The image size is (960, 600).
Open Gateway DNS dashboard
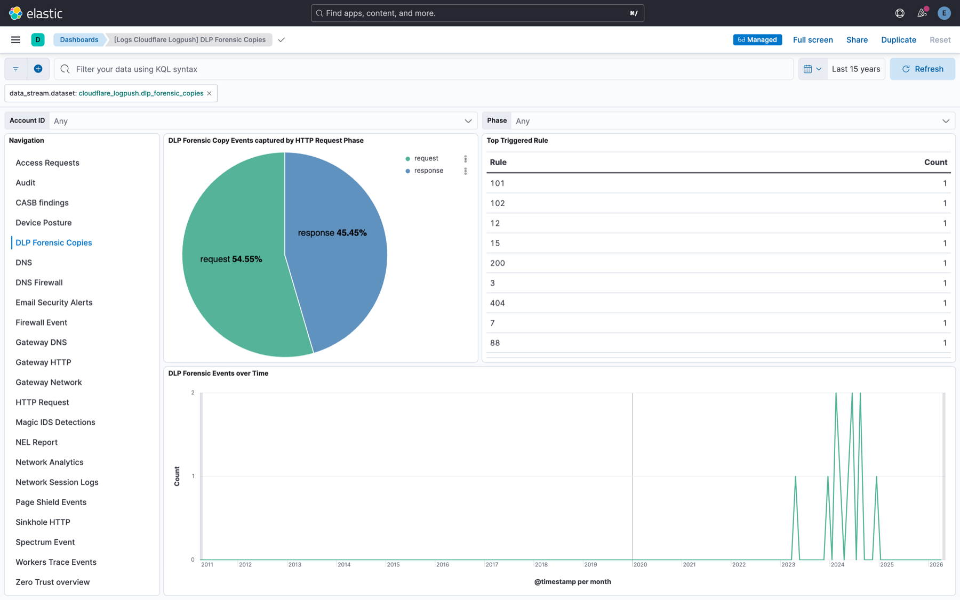pyautogui.click(x=41, y=343)
